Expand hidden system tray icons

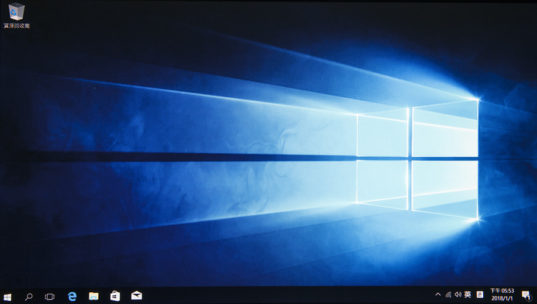point(437,294)
